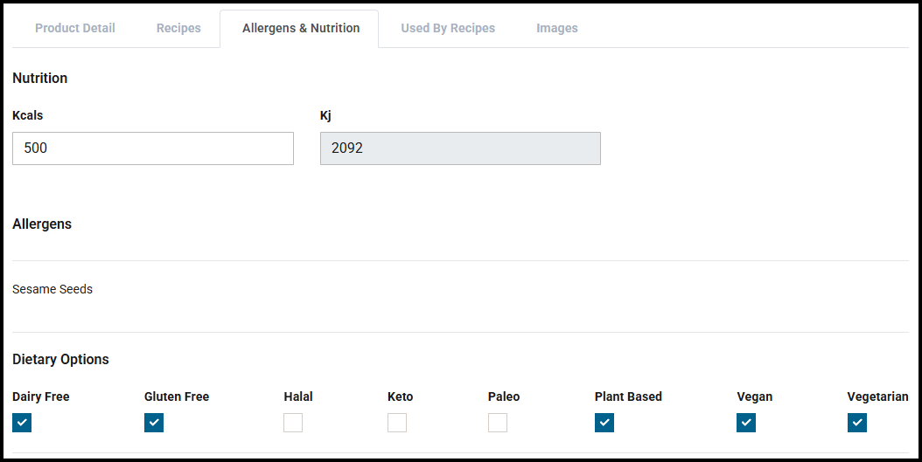Click the greyed-out Kj value field

tap(460, 148)
